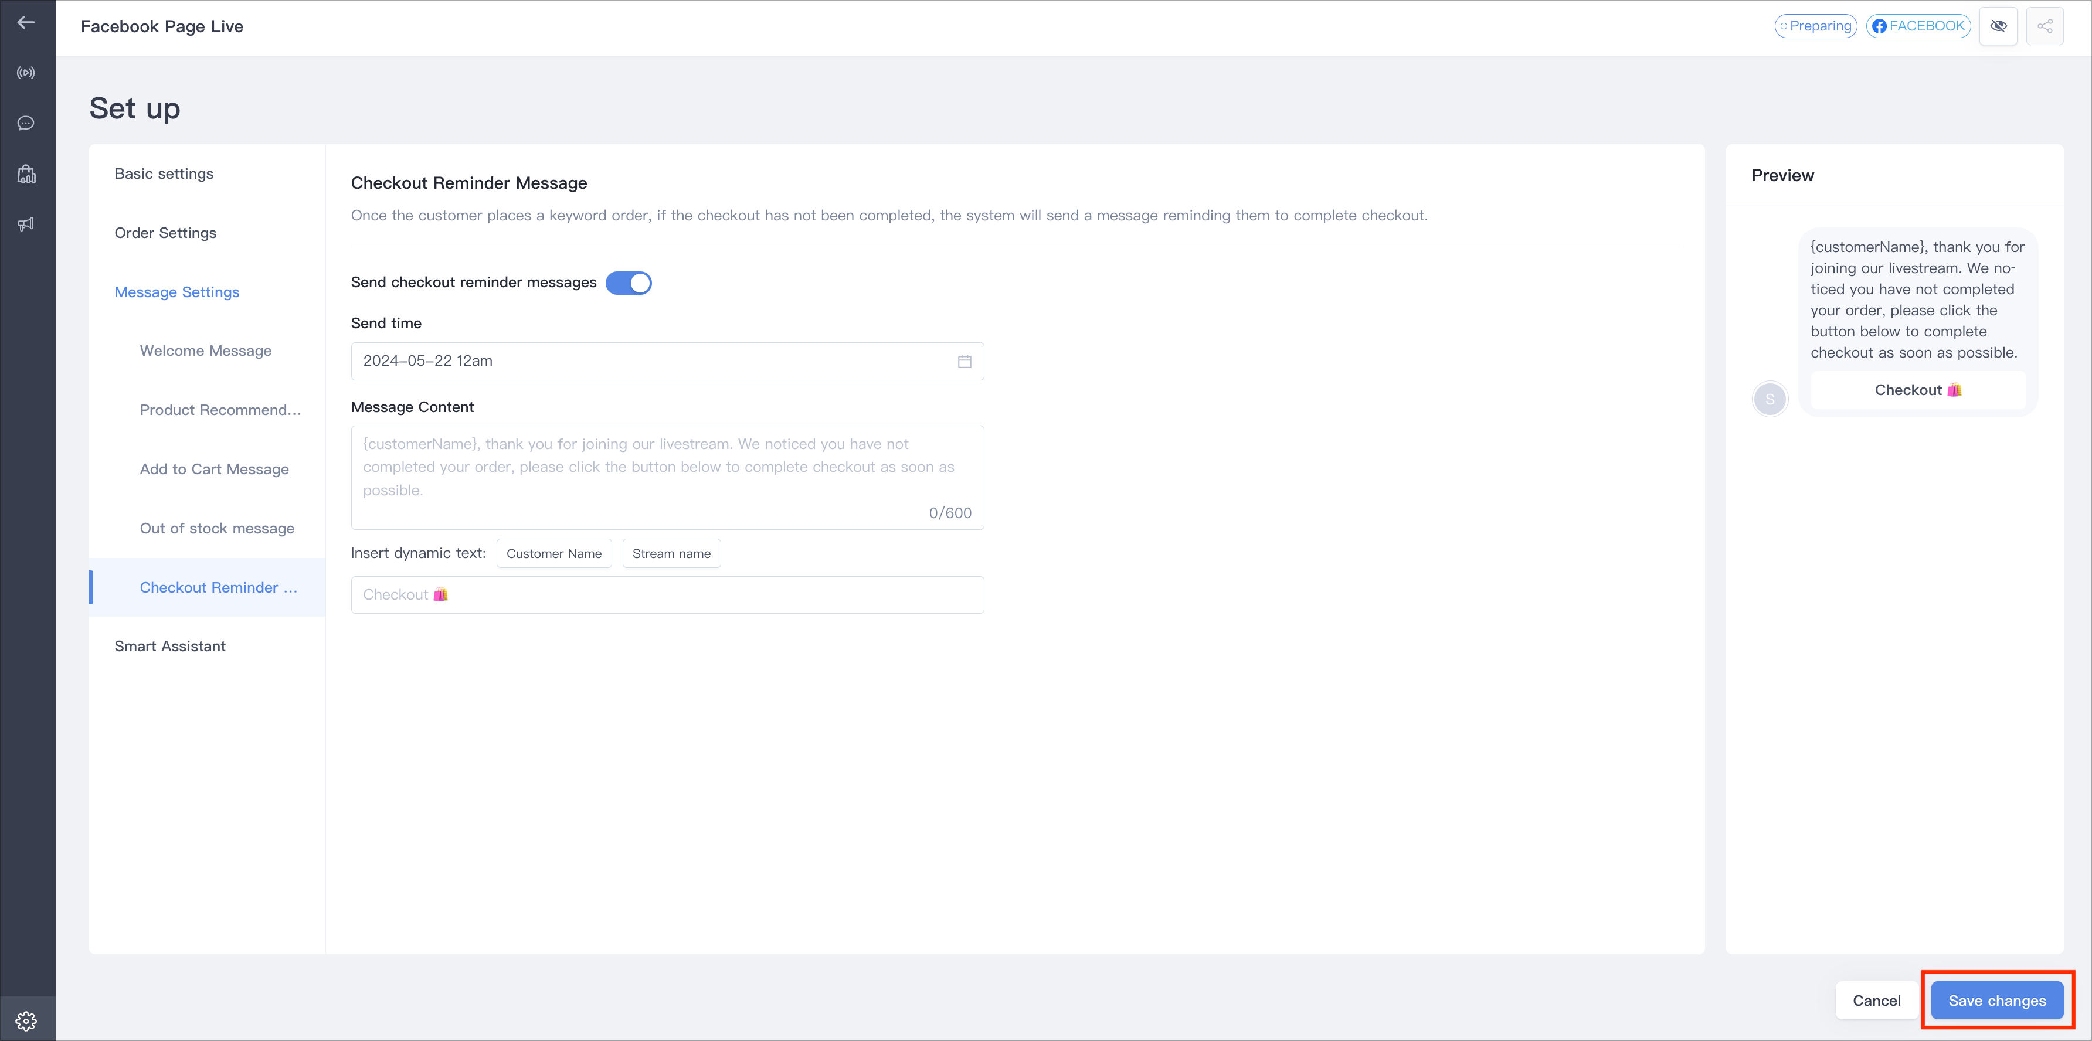Image resolution: width=2092 pixels, height=1041 pixels.
Task: Open the Send time date picker field
Action: pos(667,361)
